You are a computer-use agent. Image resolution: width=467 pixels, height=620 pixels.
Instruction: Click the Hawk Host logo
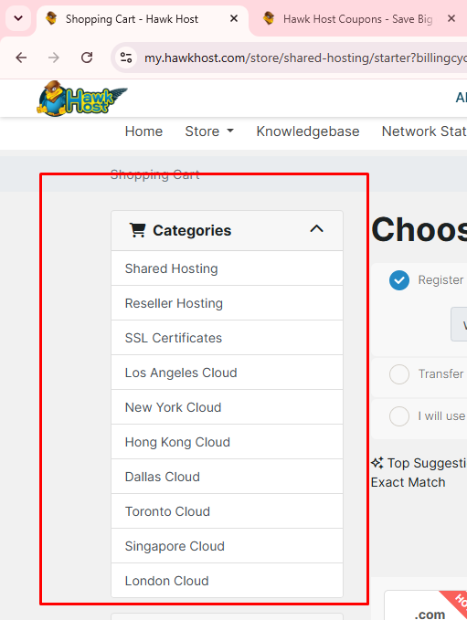click(82, 99)
